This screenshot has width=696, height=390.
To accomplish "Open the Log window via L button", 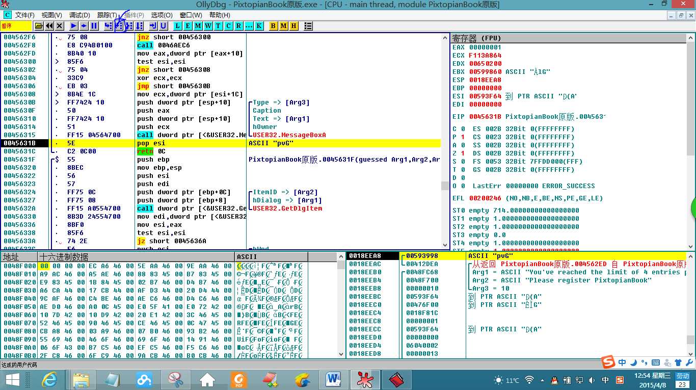I will point(178,25).
